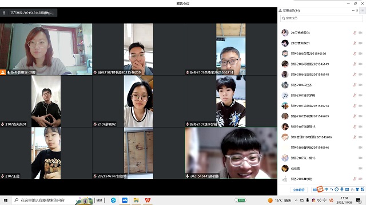Select active speaker tile labeled 2021546145
This screenshot has height=205, width=366.
coord(231,153)
